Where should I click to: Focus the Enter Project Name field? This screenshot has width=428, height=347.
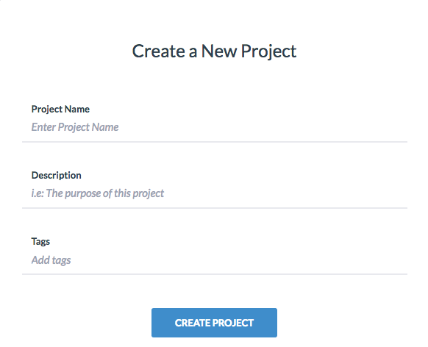(215, 127)
